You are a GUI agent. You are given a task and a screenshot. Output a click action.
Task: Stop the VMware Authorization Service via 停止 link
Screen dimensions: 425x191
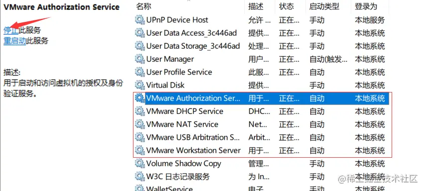pyautogui.click(x=11, y=30)
